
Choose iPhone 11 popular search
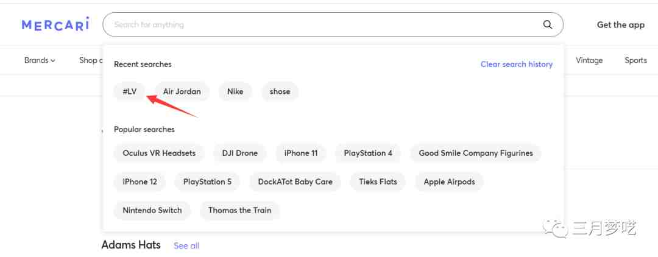tap(300, 153)
